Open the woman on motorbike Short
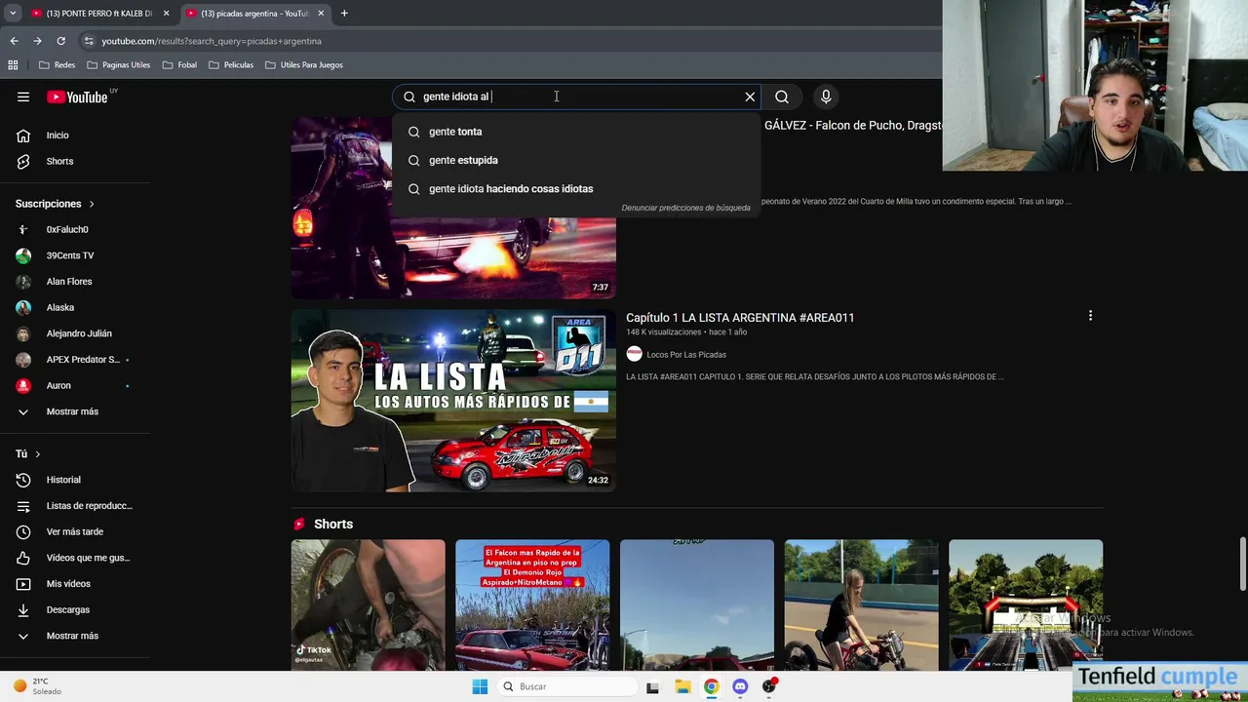 (861, 604)
